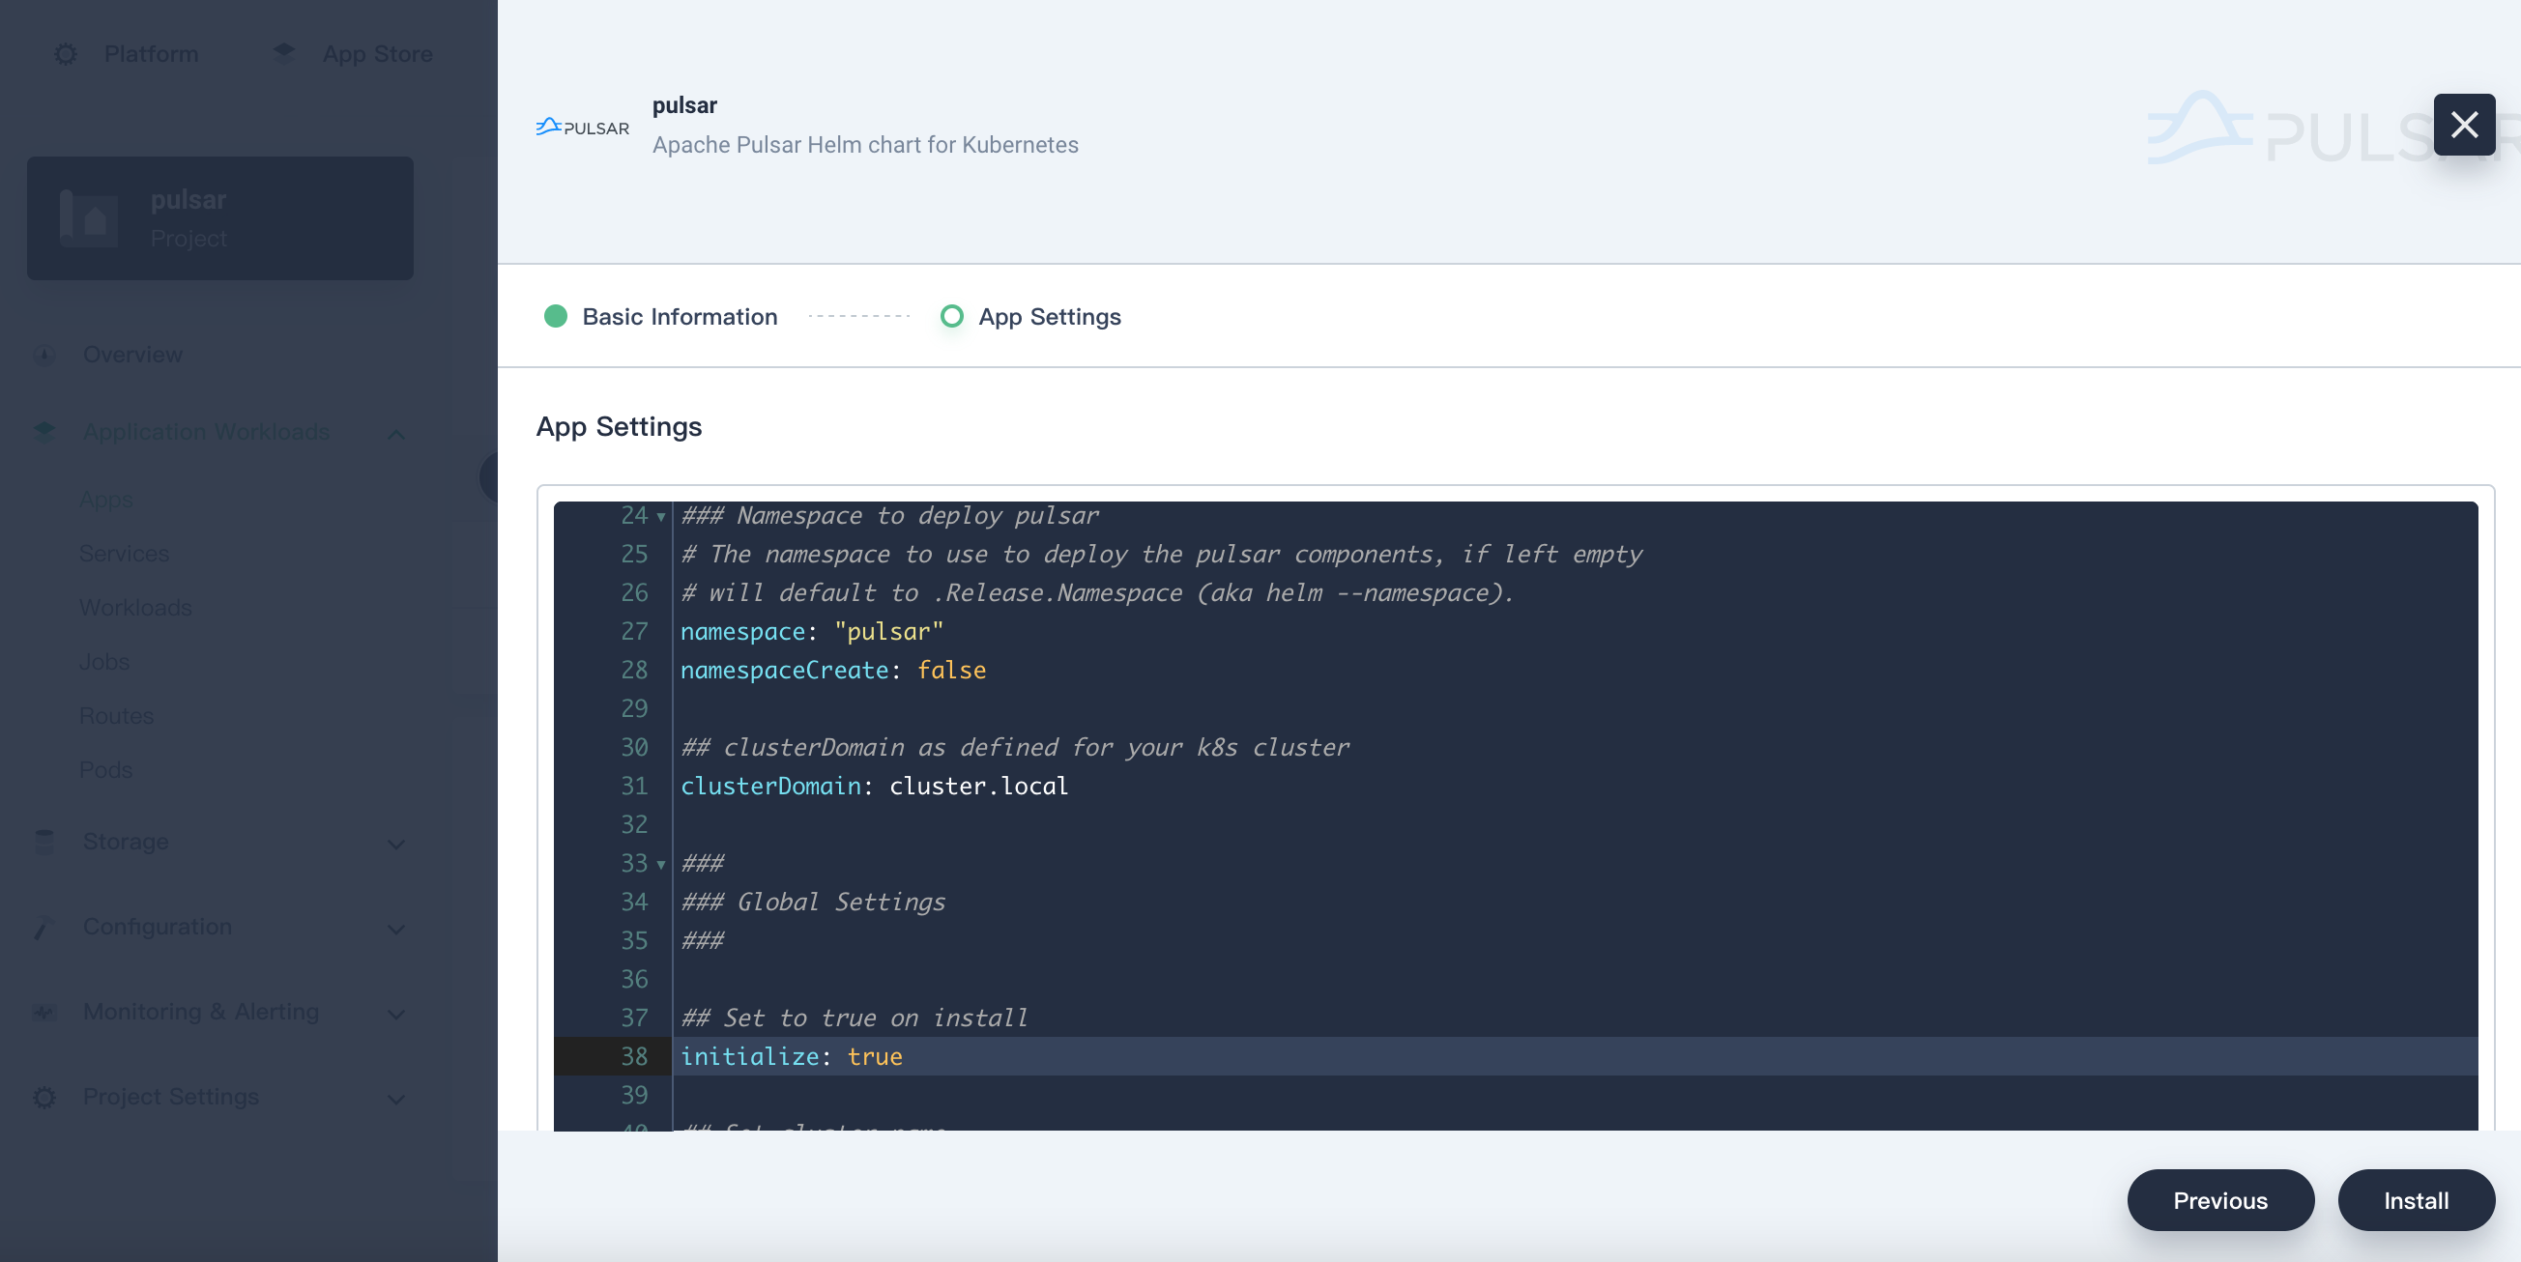The width and height of the screenshot is (2521, 1262).
Task: Click the Platform menu item
Action: [152, 51]
